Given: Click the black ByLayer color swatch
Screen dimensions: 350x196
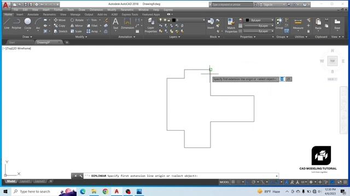Looking at the screenshot, I should click(x=247, y=20).
